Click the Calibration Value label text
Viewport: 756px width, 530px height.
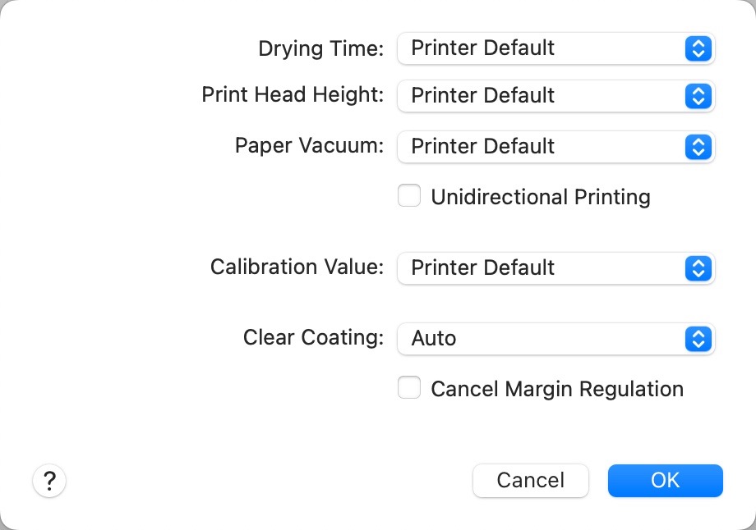[x=297, y=267]
